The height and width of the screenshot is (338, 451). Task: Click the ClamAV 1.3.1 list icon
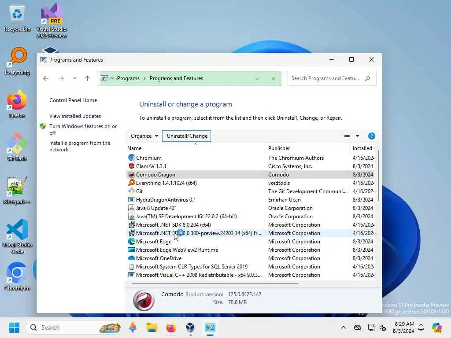tap(131, 166)
